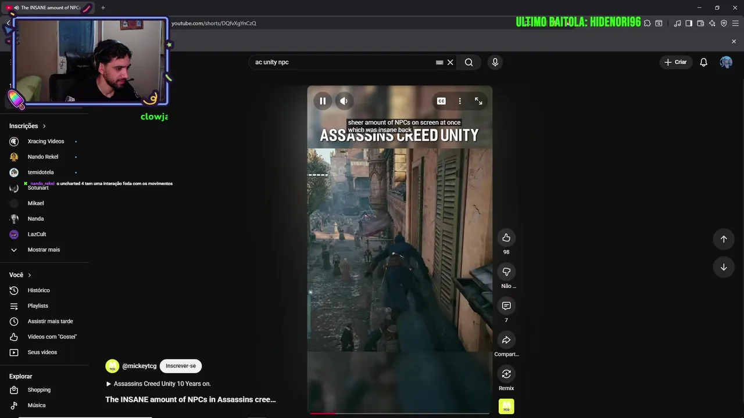Screen dimensions: 744x418
Task: Dislike this Short with thumbs down
Action: [506, 272]
